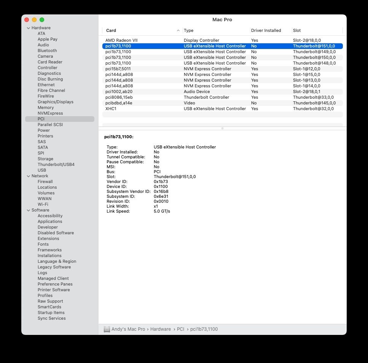Click the Link Speed value 5.0 GT/s
The width and height of the screenshot is (368, 363).
tap(162, 211)
